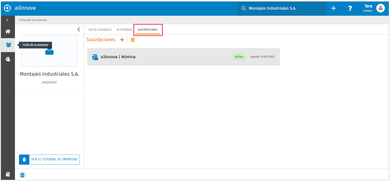
Task: Switch to the Datos Generales tab
Action: point(100,30)
